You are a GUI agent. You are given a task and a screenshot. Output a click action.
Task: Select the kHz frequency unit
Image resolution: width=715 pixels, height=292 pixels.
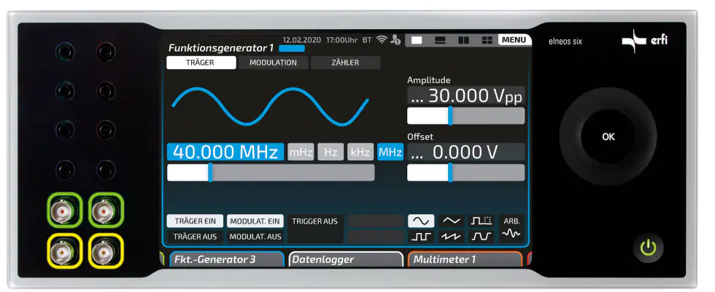[x=360, y=152]
